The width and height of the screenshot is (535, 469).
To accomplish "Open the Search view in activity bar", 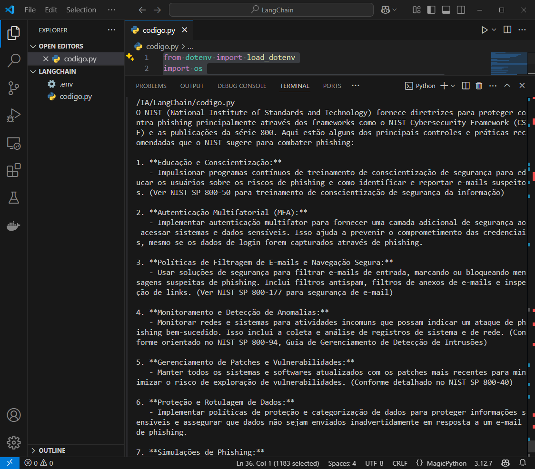I will pos(14,60).
